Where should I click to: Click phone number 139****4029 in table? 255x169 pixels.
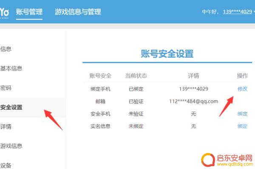(x=193, y=89)
